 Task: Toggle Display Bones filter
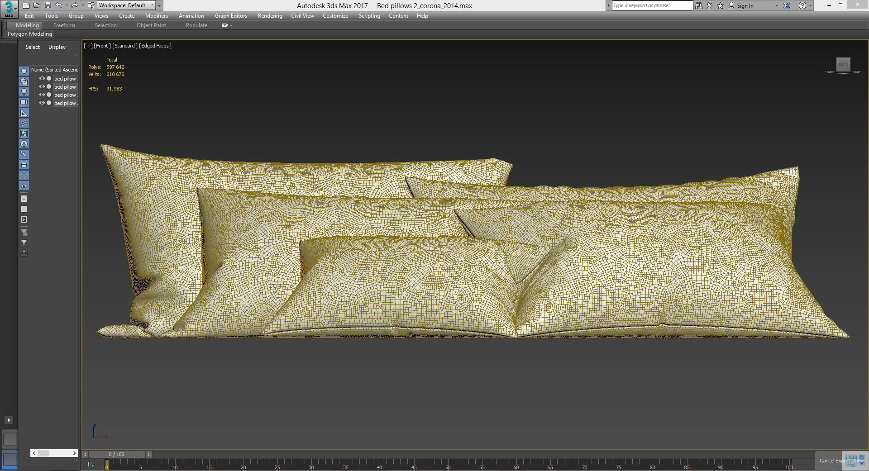point(24,154)
